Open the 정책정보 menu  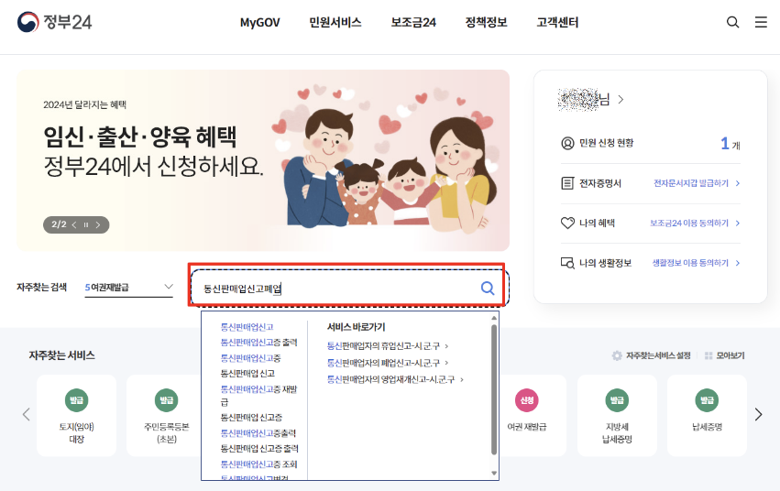486,22
